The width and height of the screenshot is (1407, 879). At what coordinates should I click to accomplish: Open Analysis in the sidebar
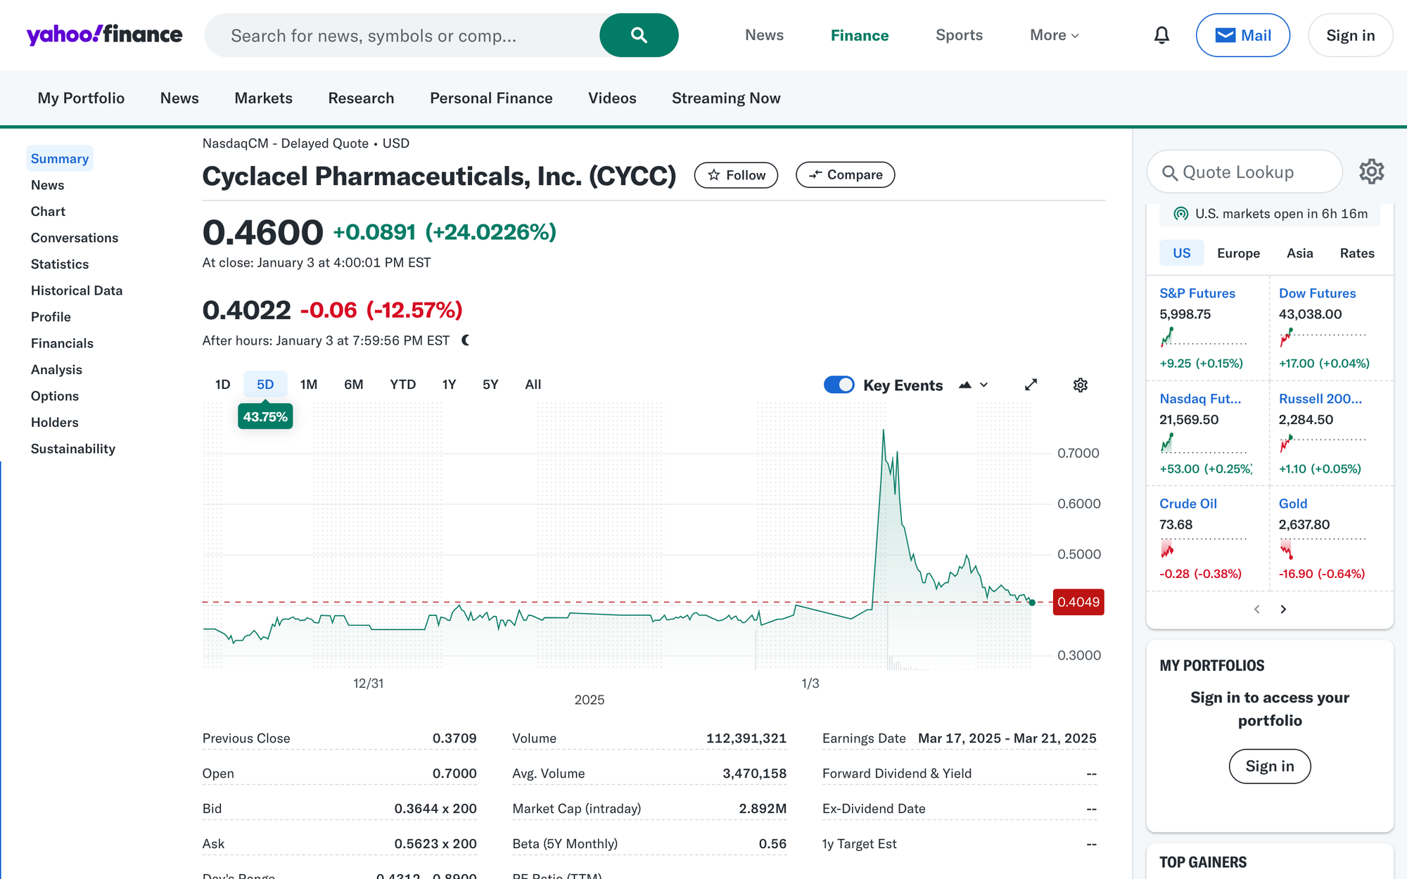[56, 370]
